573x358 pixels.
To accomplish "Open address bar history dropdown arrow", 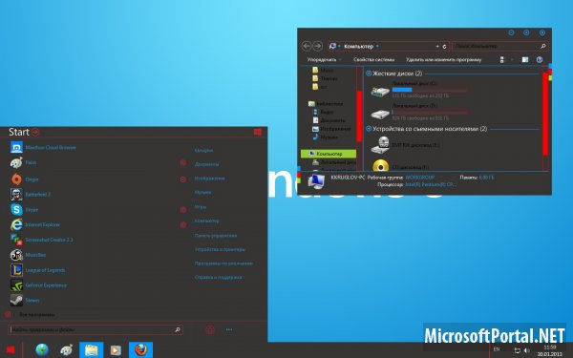I will click(437, 47).
